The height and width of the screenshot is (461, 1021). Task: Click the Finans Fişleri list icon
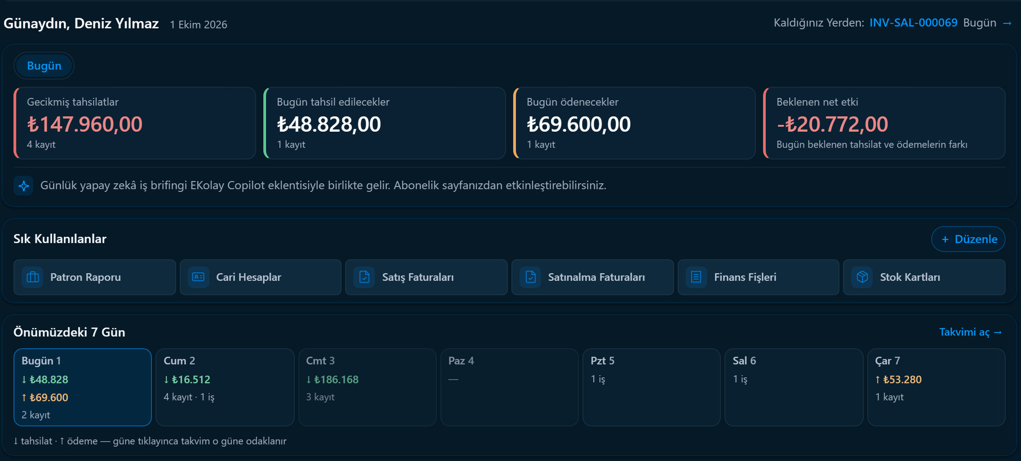pos(696,277)
